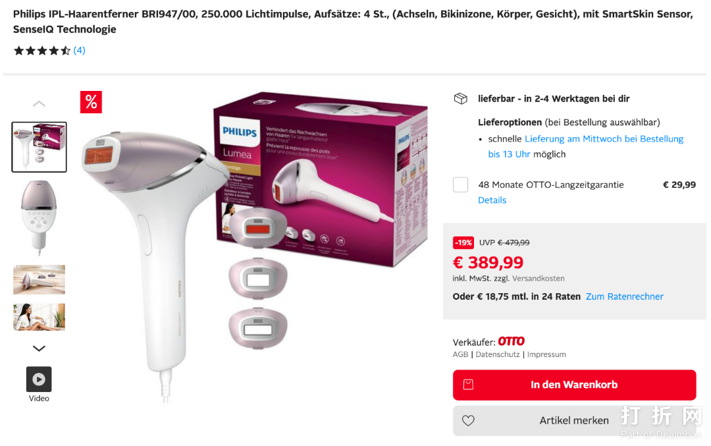Show more thumbnails with the down chevron
The image size is (711, 446).
(39, 348)
